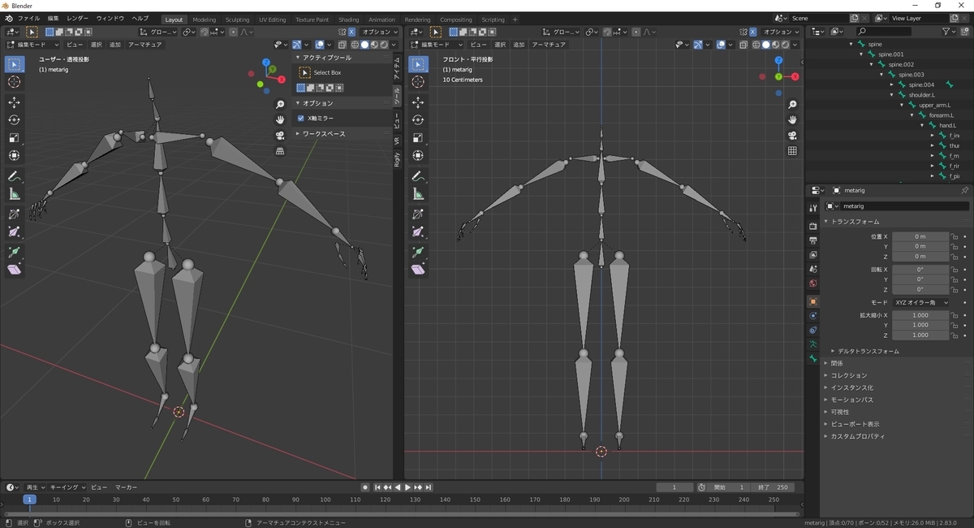
Task: Open the ファイル menu
Action: coord(28,19)
